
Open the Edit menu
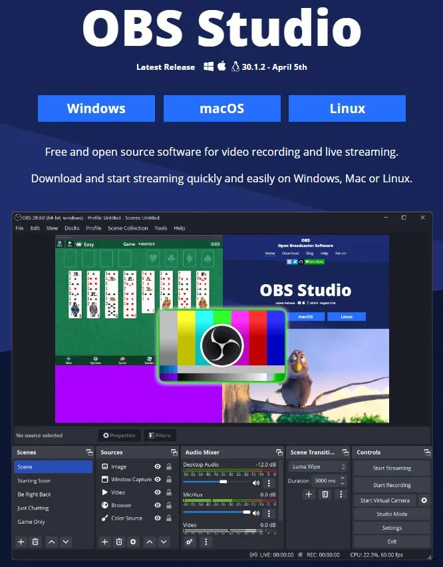(35, 228)
